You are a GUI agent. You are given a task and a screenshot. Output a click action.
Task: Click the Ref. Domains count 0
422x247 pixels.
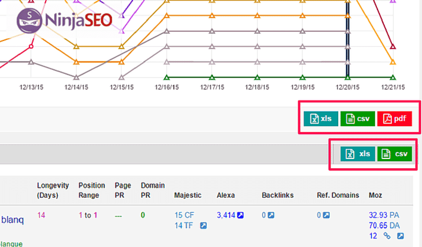click(x=319, y=215)
